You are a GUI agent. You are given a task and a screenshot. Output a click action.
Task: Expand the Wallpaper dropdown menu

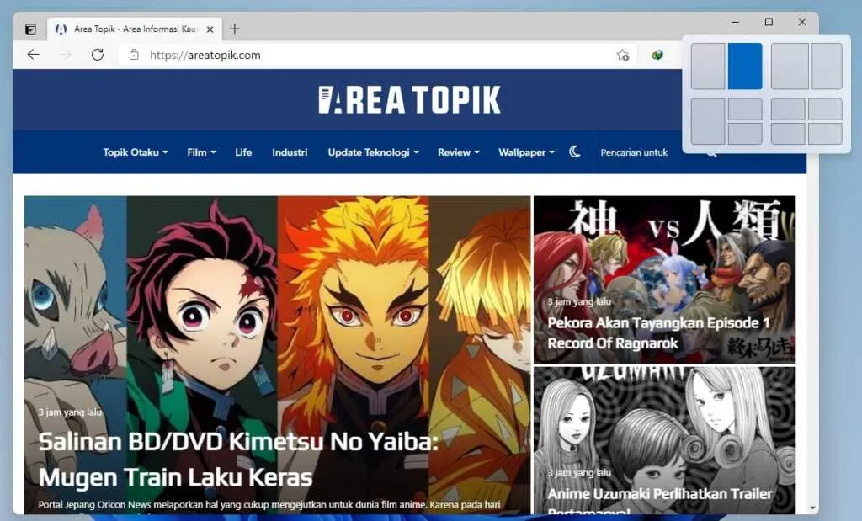(526, 152)
